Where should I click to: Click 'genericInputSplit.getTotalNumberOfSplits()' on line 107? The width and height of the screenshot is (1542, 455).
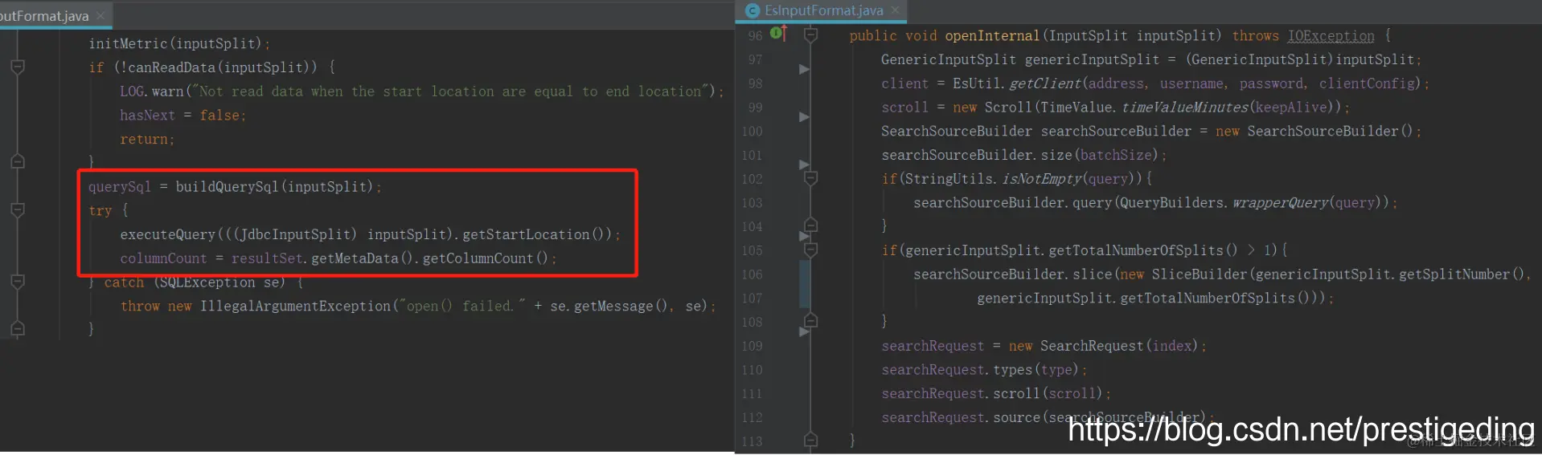pos(1142,298)
